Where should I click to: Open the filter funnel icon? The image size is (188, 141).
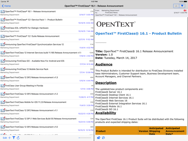pyautogui.click(x=14, y=138)
